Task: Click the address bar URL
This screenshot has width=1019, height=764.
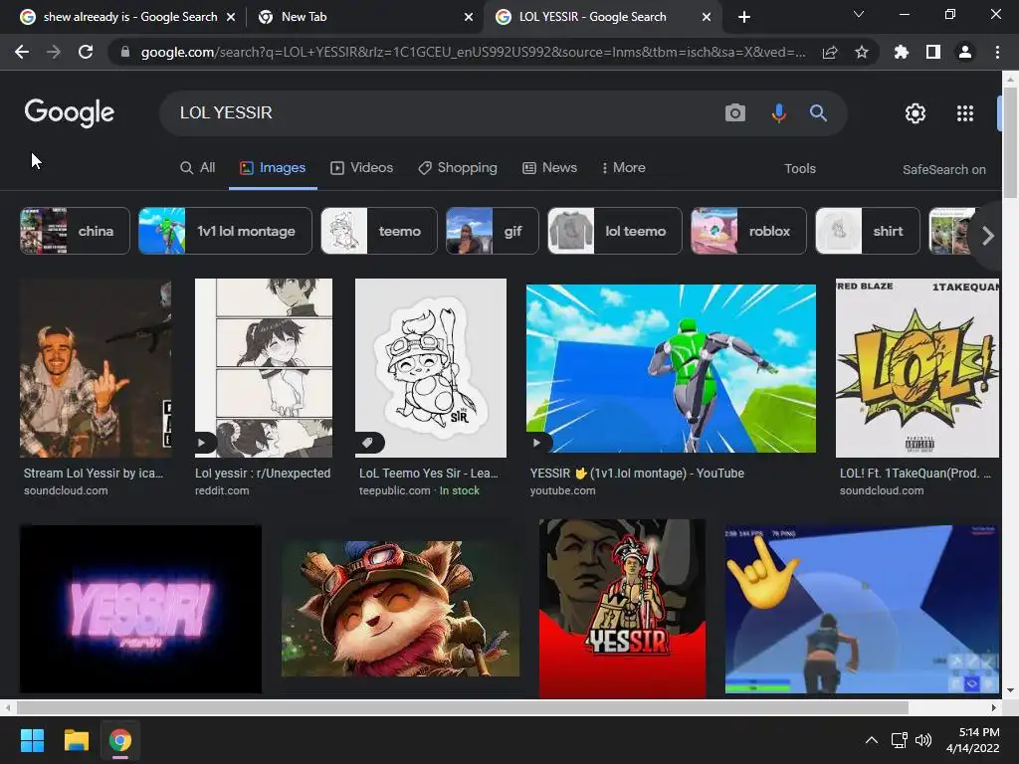Action: tap(473, 52)
